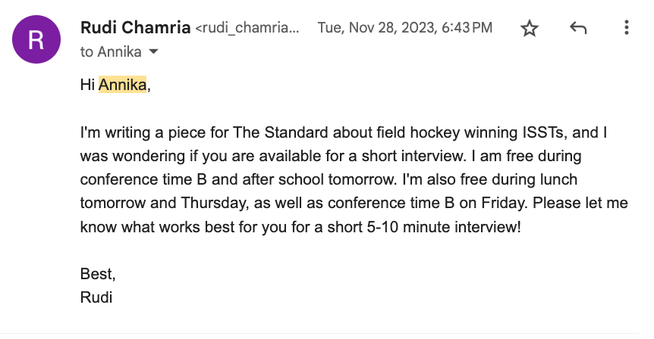
Task: Click the highlighted name Annika in greeting
Action: pyautogui.click(x=122, y=86)
